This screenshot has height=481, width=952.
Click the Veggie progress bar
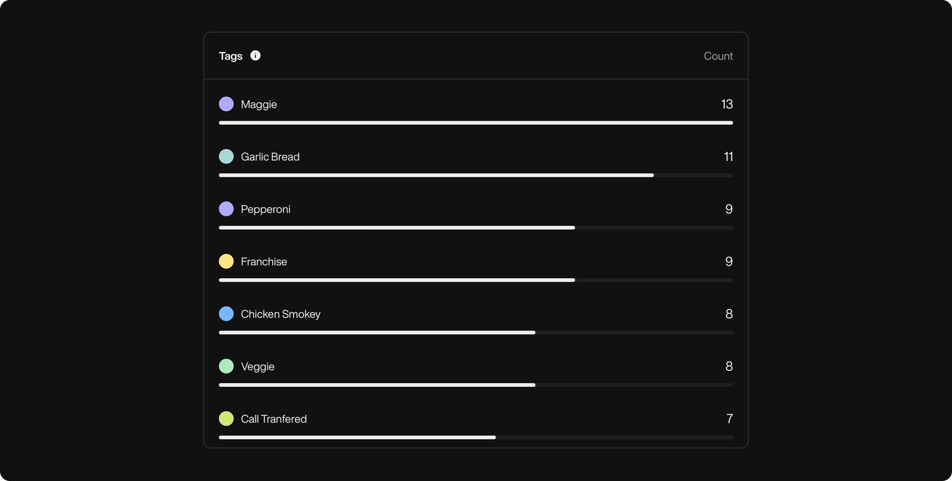tap(476, 385)
